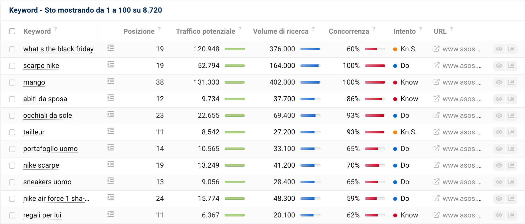This screenshot has width=525, height=224.
Task: Open history chart icon for 'abiti da sposa'
Action: pyautogui.click(x=511, y=99)
